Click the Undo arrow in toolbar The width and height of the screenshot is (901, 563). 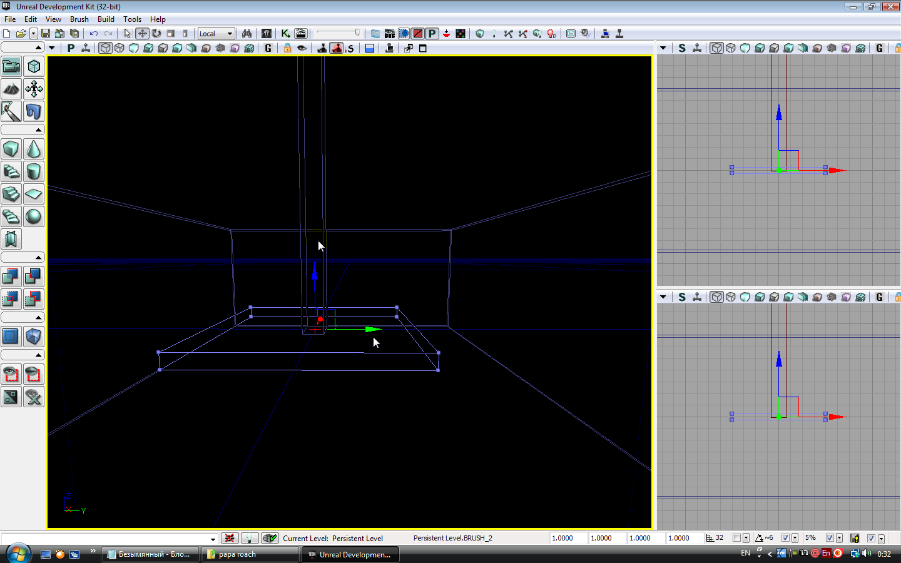(x=93, y=34)
